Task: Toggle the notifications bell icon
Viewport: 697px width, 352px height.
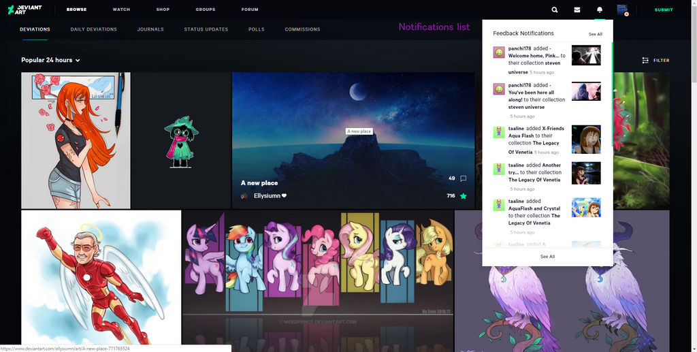Action: (x=600, y=10)
